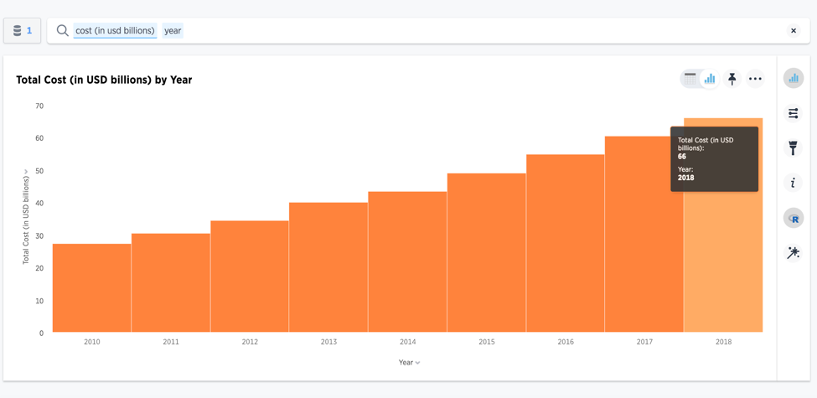This screenshot has width=817, height=398.
Task: Open the query info icon
Action: pyautogui.click(x=793, y=183)
